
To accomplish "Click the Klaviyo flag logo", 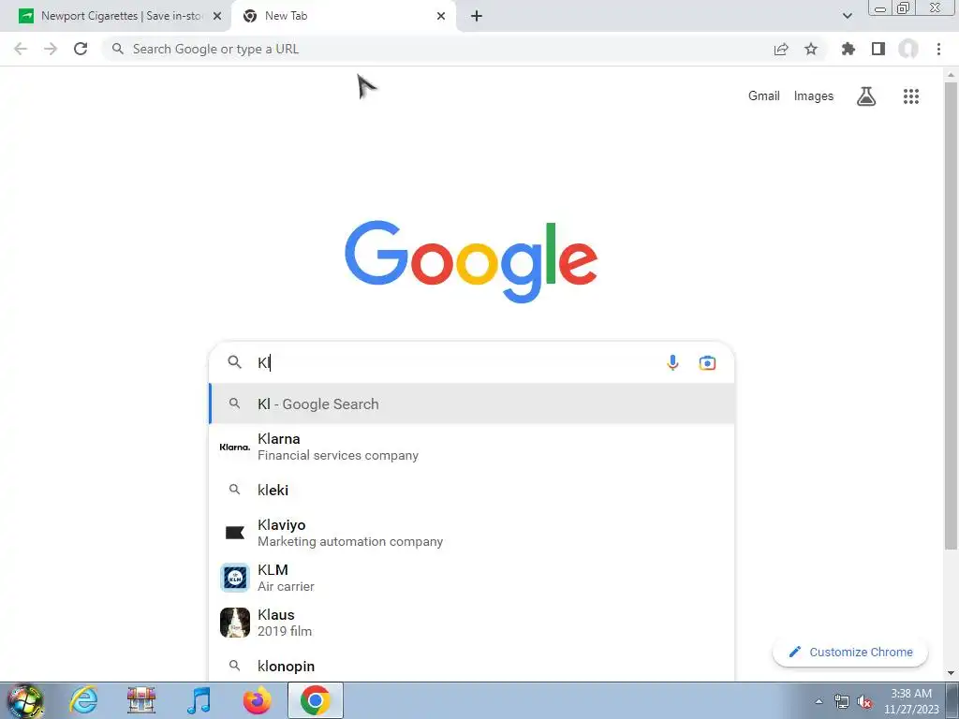I will coord(235,533).
